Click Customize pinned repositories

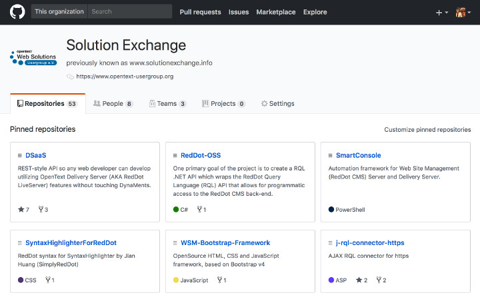coord(427,130)
